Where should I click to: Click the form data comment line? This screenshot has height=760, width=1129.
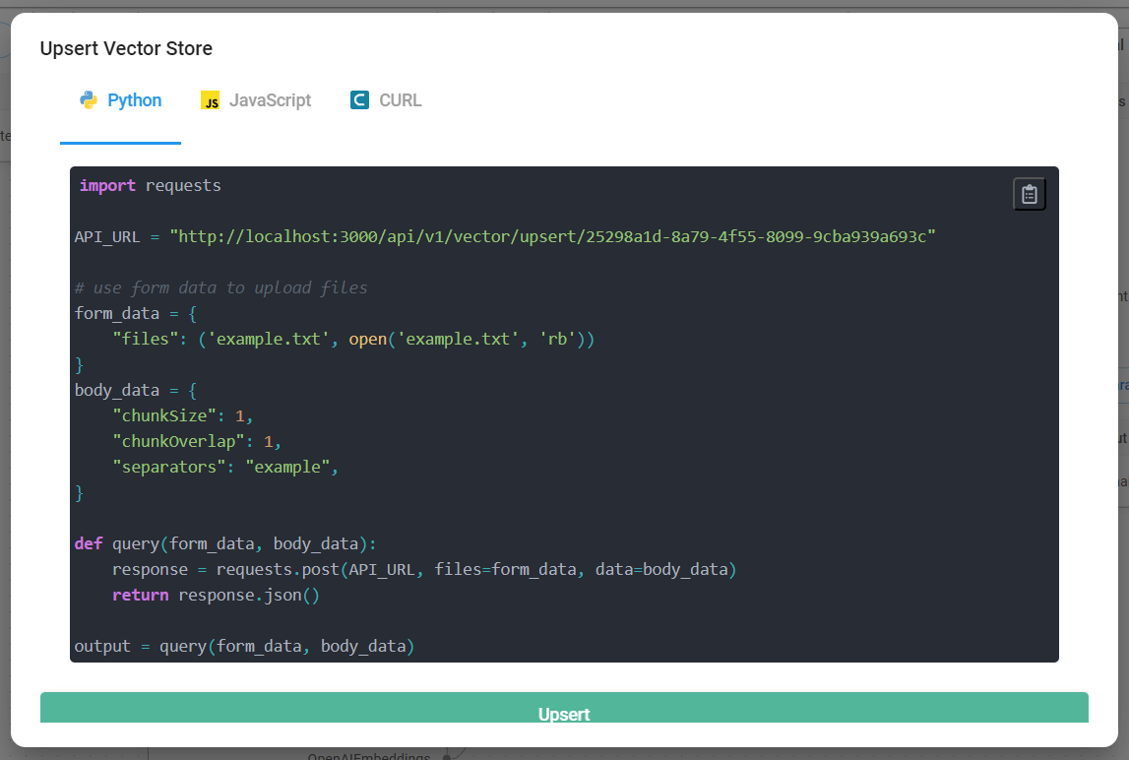coord(221,287)
